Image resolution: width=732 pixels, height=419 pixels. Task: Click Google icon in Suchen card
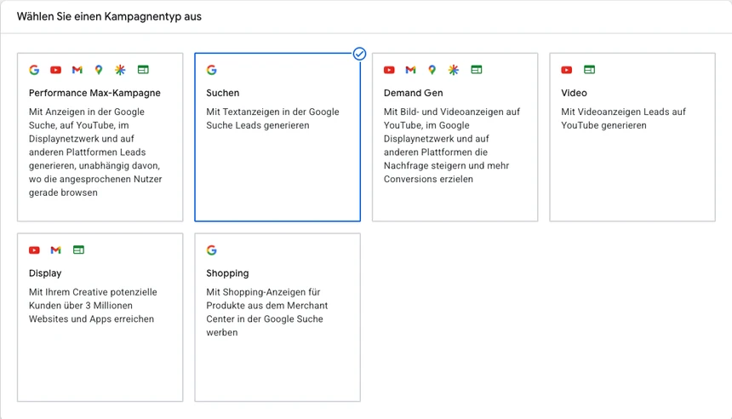(x=211, y=70)
